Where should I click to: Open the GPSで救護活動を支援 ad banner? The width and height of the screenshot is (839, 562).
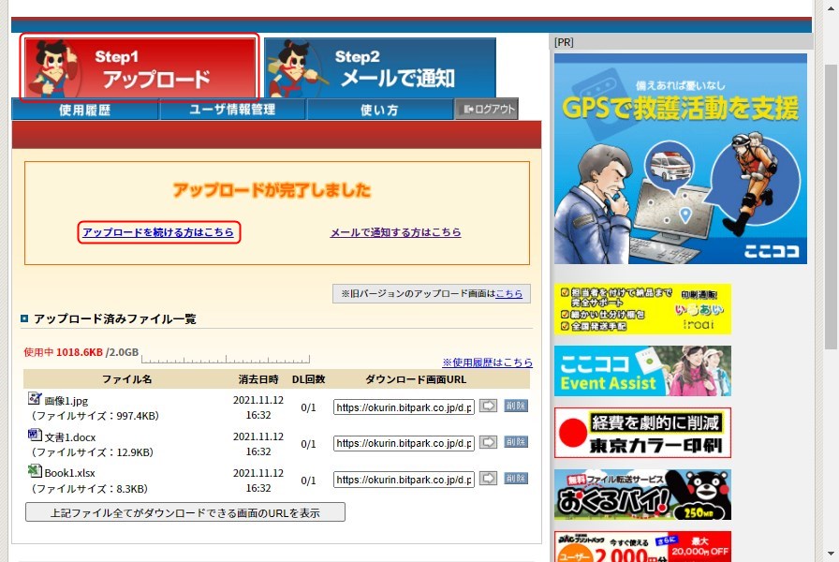(680, 158)
